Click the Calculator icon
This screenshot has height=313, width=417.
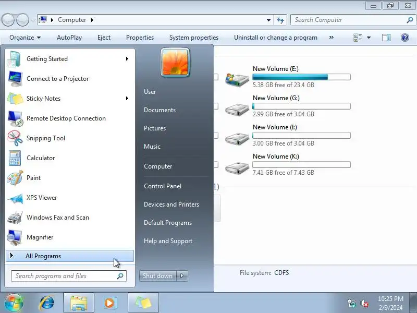(15, 158)
